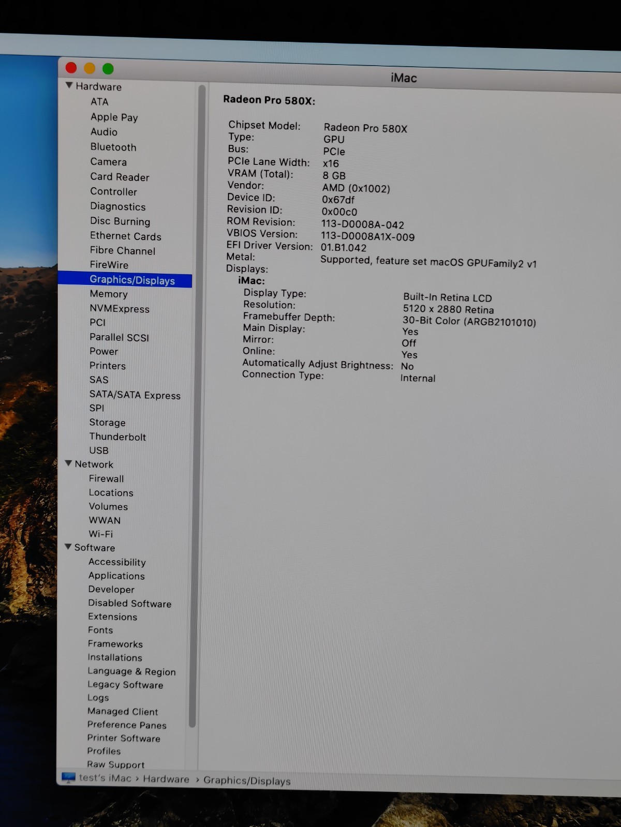Open Parallel SCSI entry
Image resolution: width=621 pixels, height=827 pixels.
pyautogui.click(x=119, y=337)
